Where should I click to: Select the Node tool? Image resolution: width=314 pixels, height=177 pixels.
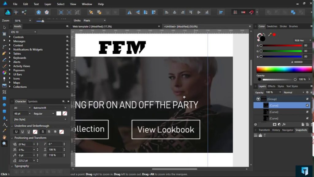pyautogui.click(x=4, y=40)
